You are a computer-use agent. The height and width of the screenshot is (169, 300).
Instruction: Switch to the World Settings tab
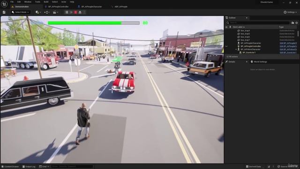tap(259, 62)
